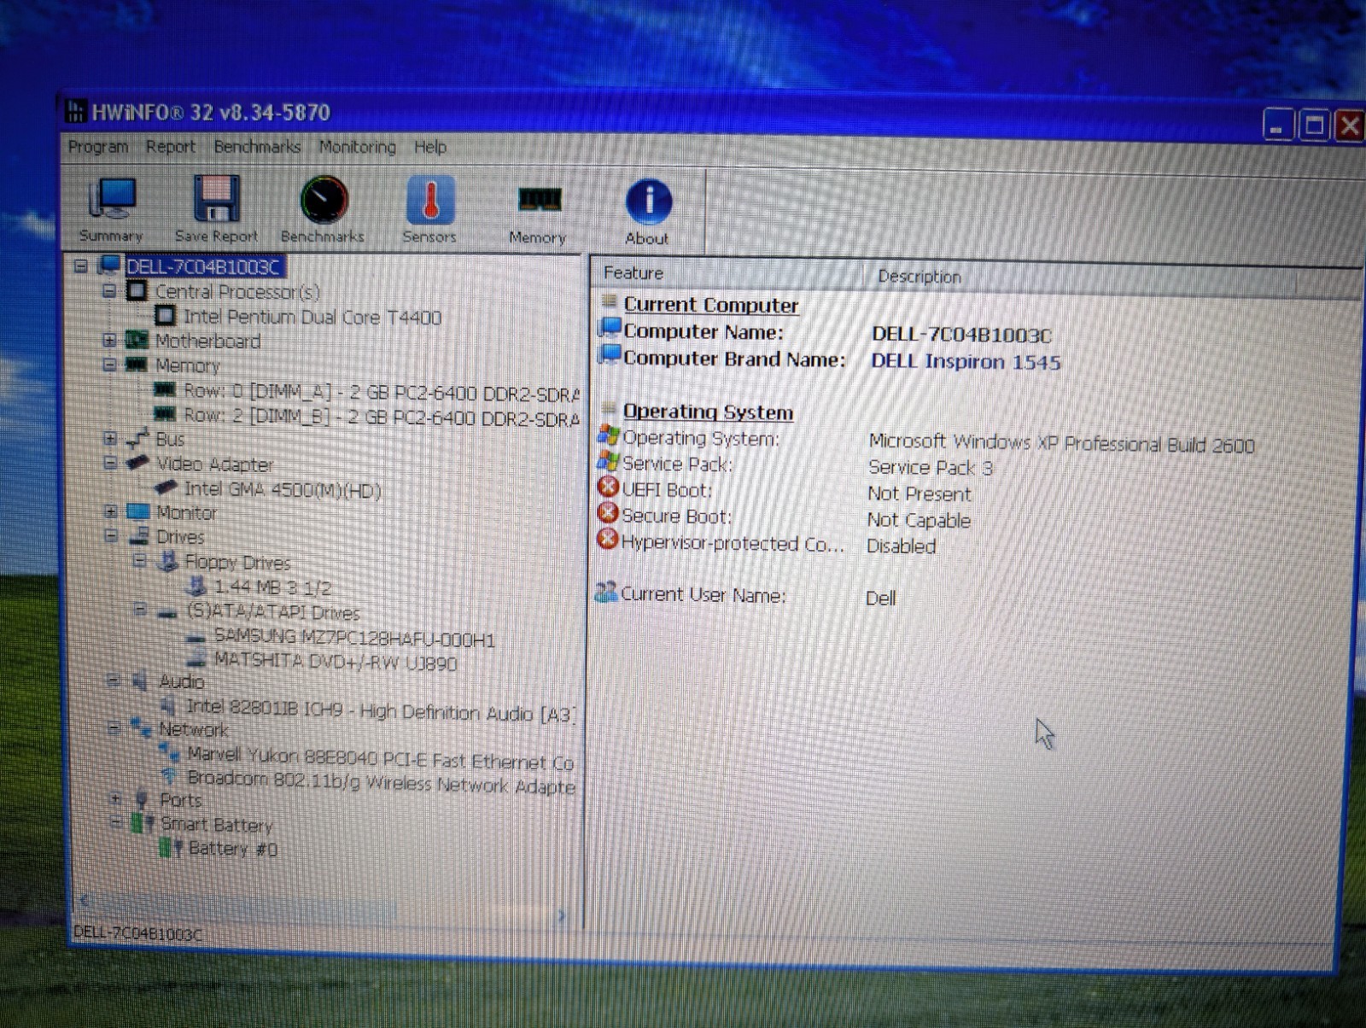Select MATSHITA DVD+/-RW UJ890 drive
Image resolution: width=1366 pixels, height=1028 pixels.
[x=336, y=662]
